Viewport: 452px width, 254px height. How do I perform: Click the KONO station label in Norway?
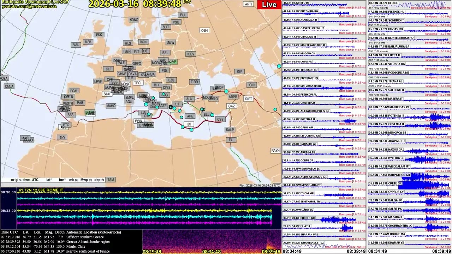click(134, 20)
